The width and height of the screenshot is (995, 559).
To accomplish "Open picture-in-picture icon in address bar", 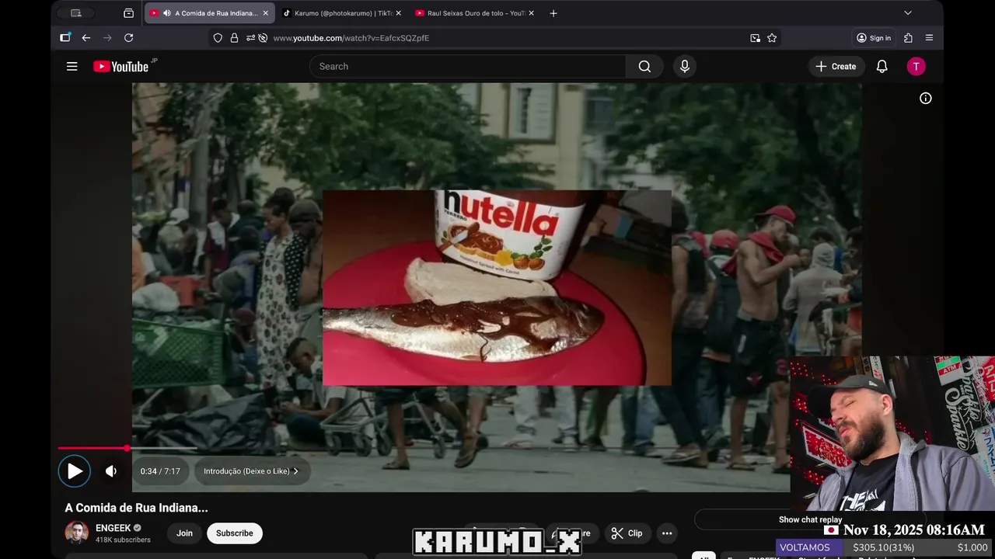I will click(755, 38).
